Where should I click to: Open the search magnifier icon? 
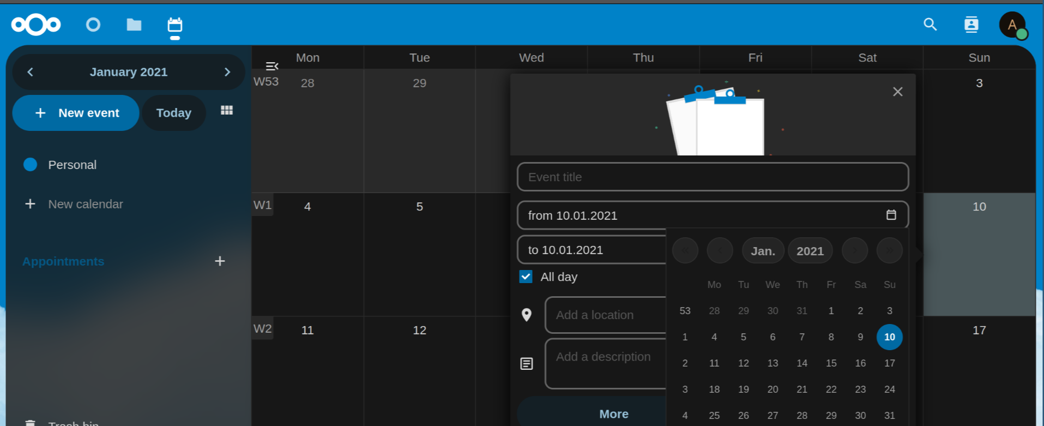(x=930, y=25)
